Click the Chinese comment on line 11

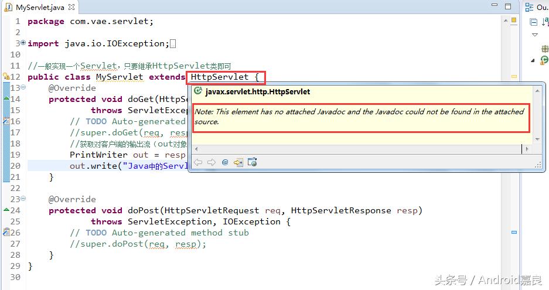click(x=129, y=66)
